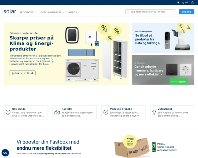Click the top bar Log ind link
Image resolution: width=198 pixels, height=158 pixels.
coord(184,3)
